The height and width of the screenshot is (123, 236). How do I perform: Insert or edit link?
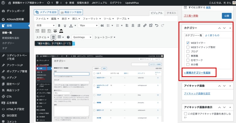coord(145,25)
